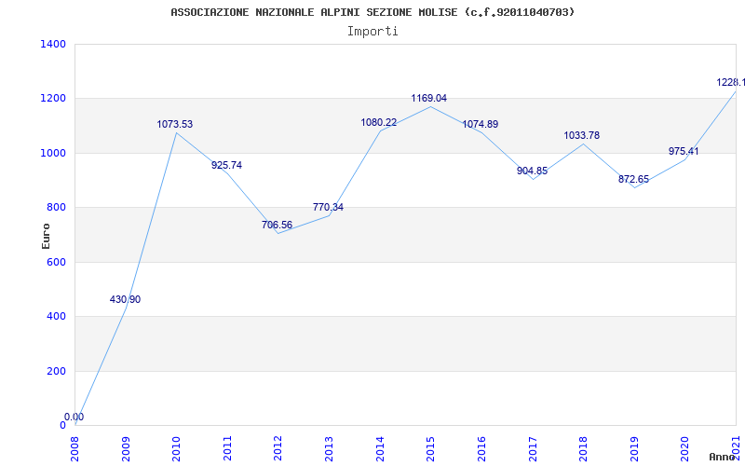Click the 2010 year axis label
This screenshot has width=745, height=466.
pyautogui.click(x=177, y=449)
